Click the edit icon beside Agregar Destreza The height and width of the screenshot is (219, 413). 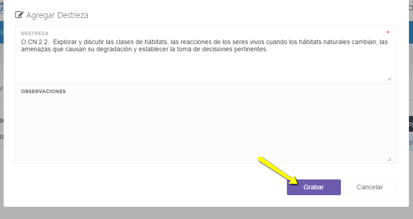click(x=19, y=15)
